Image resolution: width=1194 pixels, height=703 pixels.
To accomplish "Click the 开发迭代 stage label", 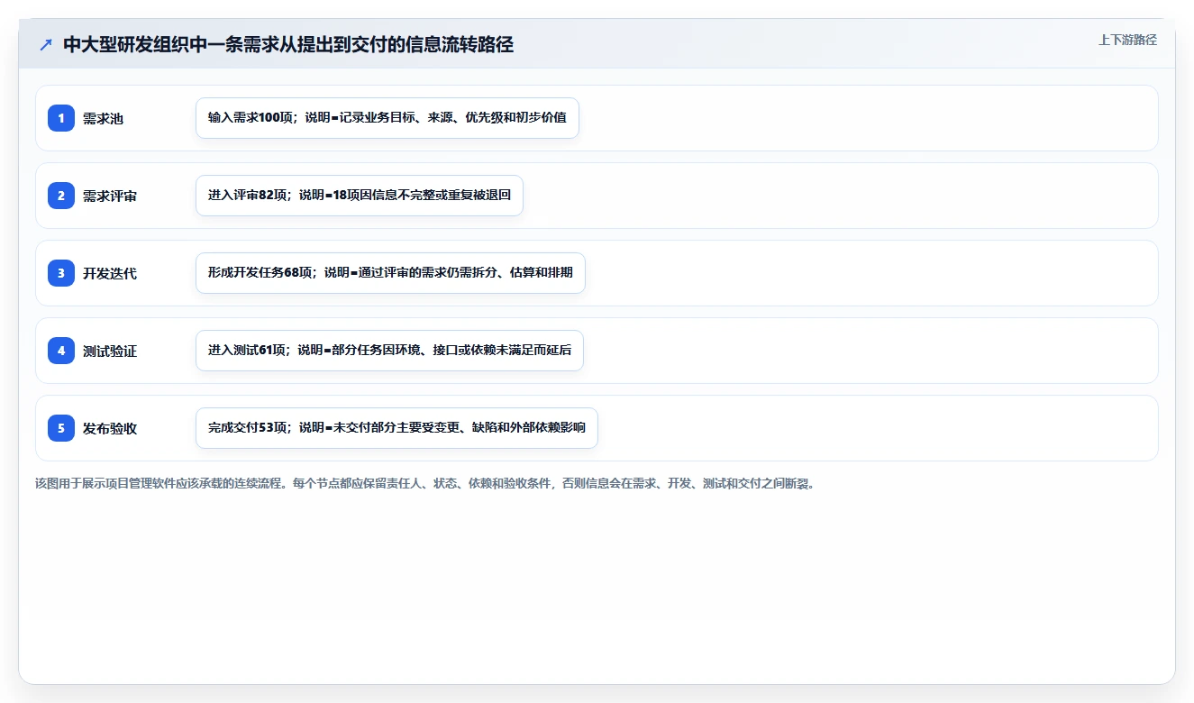I will (110, 273).
